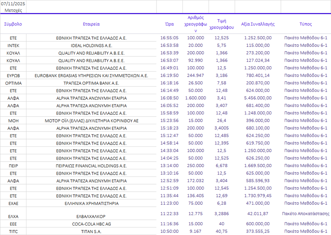This screenshot has width=331, height=235.
Task: Click the Τύπος column header
Action: (306, 24)
